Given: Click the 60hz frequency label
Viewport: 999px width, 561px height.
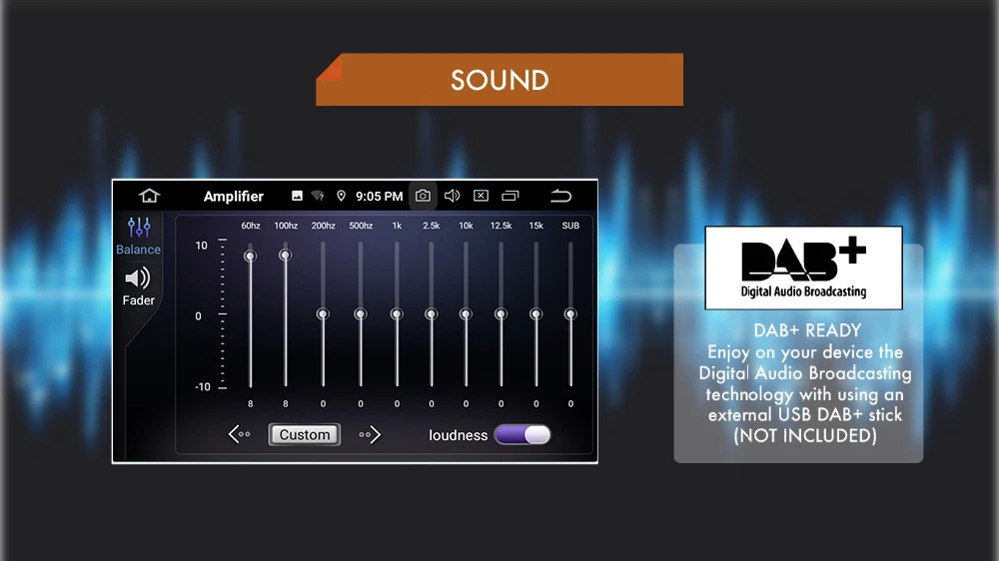Looking at the screenshot, I should coord(251,226).
